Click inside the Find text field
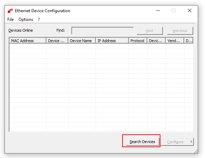Viewport: 205px width, 158px height. coord(102,31)
